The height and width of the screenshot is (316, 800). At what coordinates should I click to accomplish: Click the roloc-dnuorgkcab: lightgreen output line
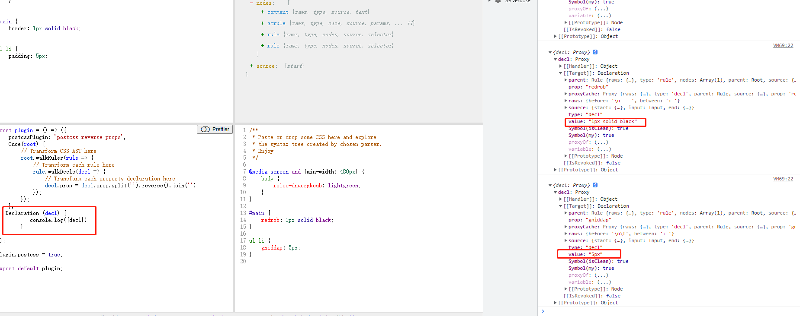(317, 185)
